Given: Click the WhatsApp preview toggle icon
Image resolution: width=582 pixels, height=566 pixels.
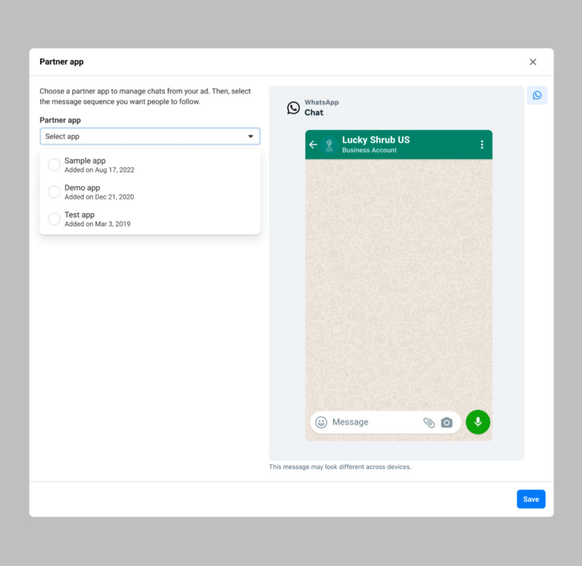Looking at the screenshot, I should (x=537, y=95).
